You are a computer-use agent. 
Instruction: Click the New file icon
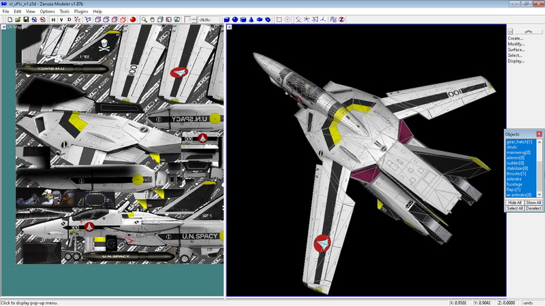point(10,20)
